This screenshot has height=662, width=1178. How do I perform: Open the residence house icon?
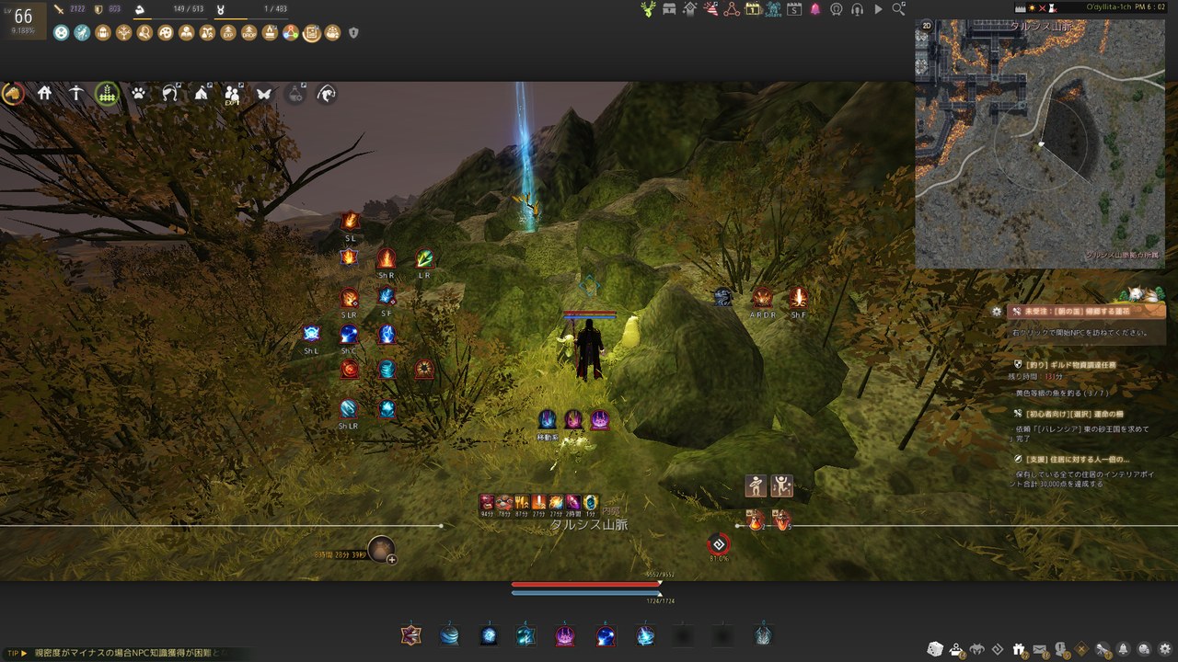44,93
